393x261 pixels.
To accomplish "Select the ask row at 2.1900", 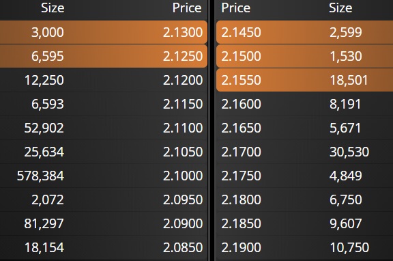I will click(304, 247).
